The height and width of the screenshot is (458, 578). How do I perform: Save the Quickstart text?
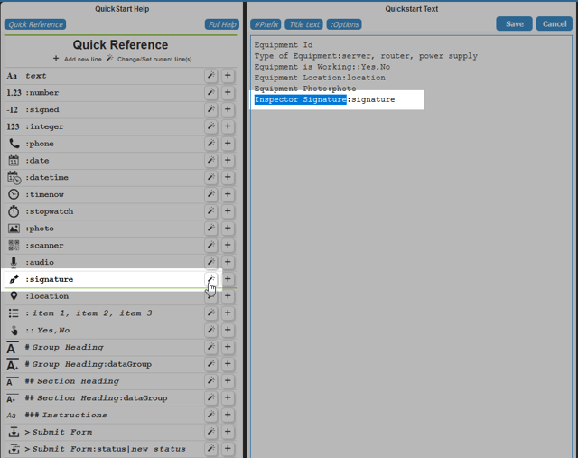point(514,24)
